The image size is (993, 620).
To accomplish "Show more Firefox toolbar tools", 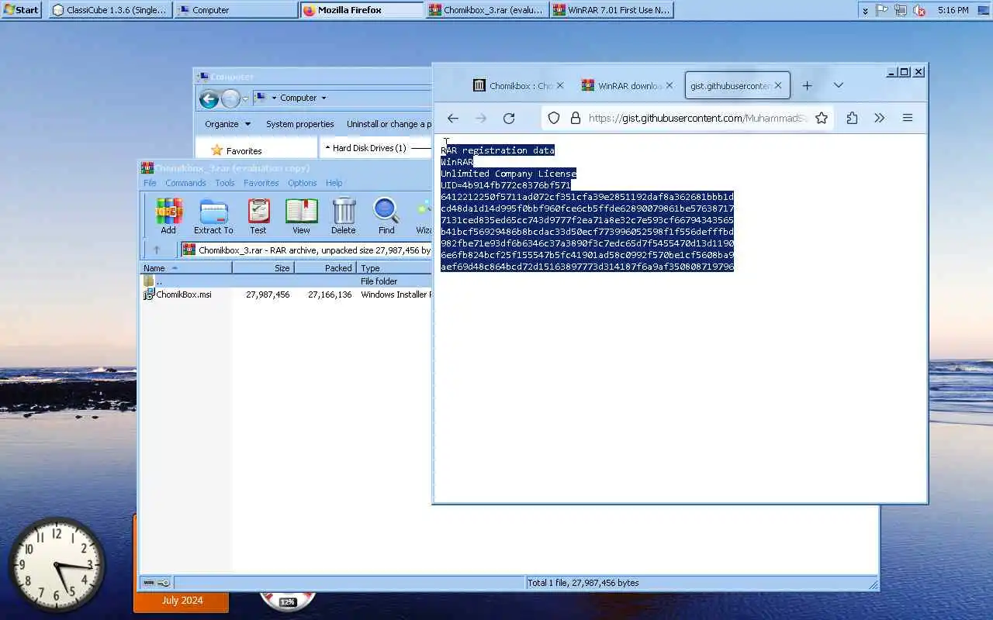I will click(x=879, y=118).
